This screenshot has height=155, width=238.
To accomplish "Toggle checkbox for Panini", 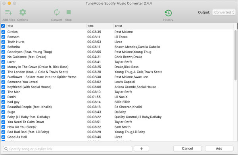I will pos(3,97).
